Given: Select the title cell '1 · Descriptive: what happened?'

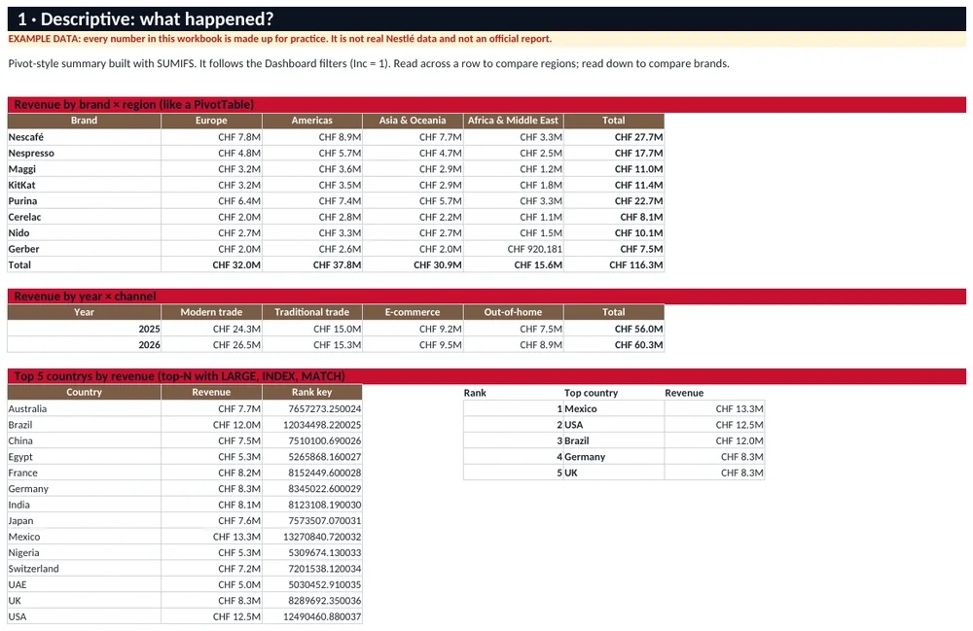Looking at the screenshot, I should click(486, 19).
